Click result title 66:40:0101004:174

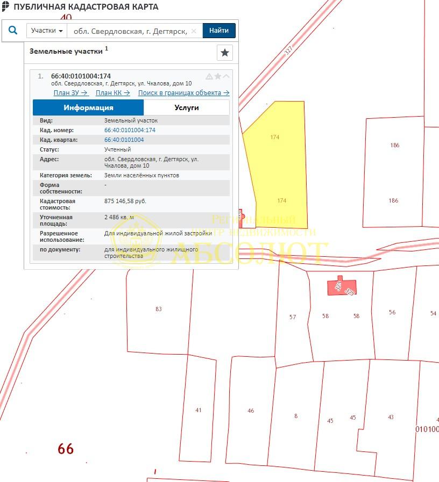tap(81, 76)
